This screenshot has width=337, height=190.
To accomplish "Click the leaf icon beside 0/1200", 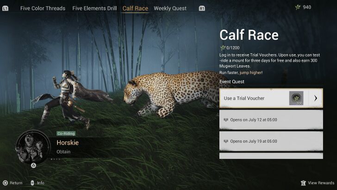I will pos(223,48).
